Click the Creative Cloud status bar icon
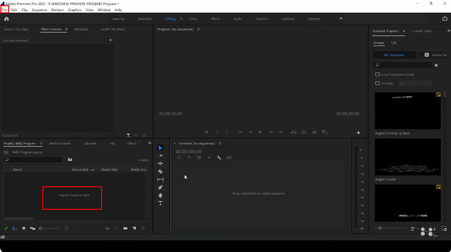Viewport: 451px width, 252px height. (3, 237)
